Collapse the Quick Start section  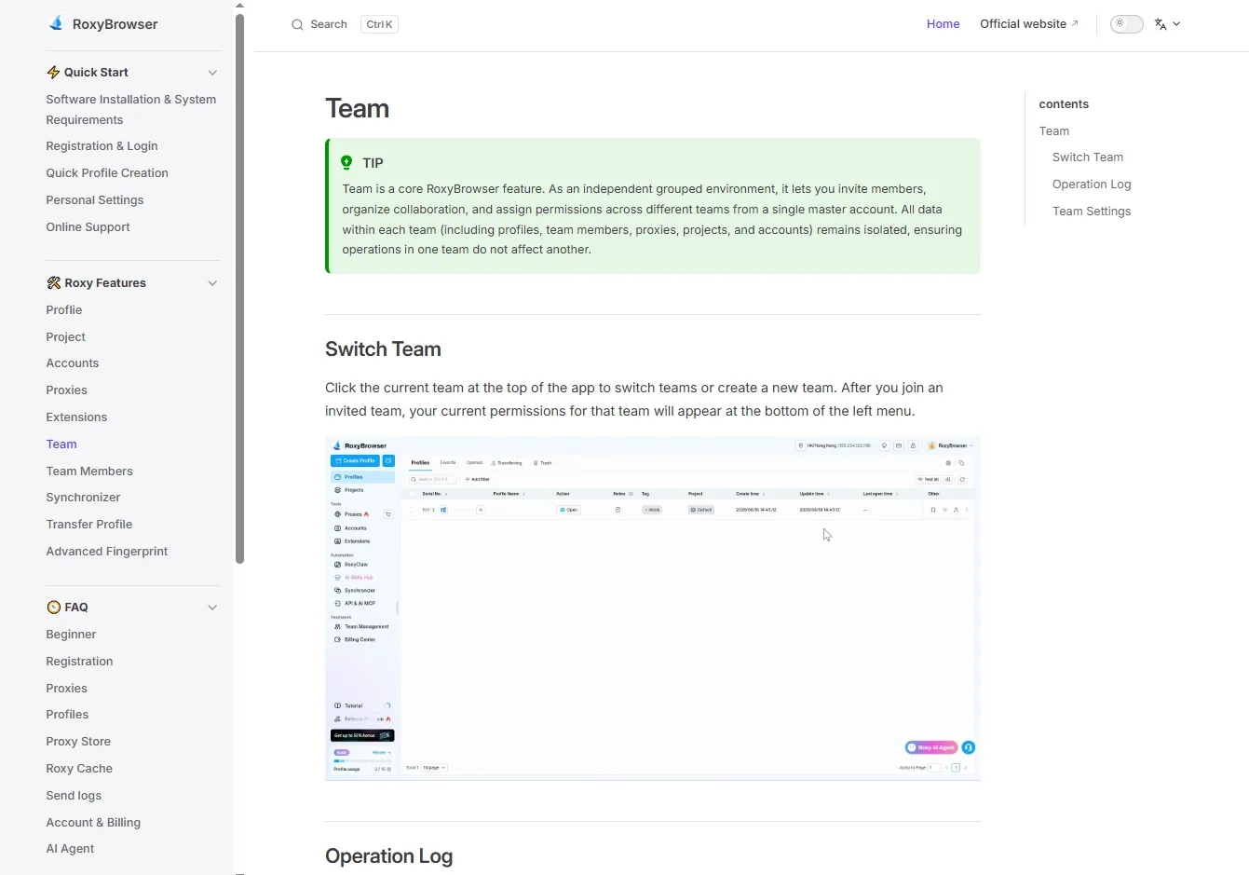pyautogui.click(x=212, y=73)
